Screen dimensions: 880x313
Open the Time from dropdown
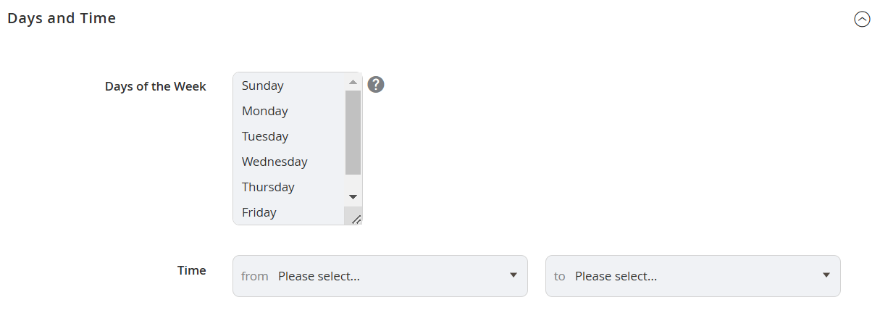tap(380, 276)
